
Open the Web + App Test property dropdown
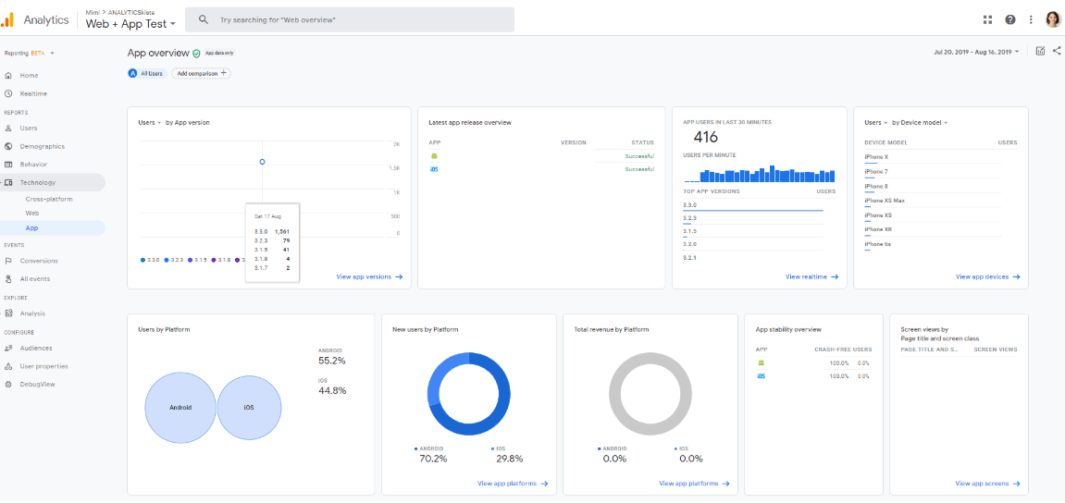click(x=130, y=24)
